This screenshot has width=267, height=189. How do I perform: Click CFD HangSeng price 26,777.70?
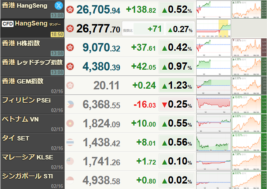click(x=98, y=28)
